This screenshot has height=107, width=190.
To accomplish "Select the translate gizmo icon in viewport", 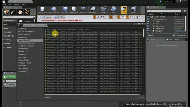I will (x=94, y=17).
